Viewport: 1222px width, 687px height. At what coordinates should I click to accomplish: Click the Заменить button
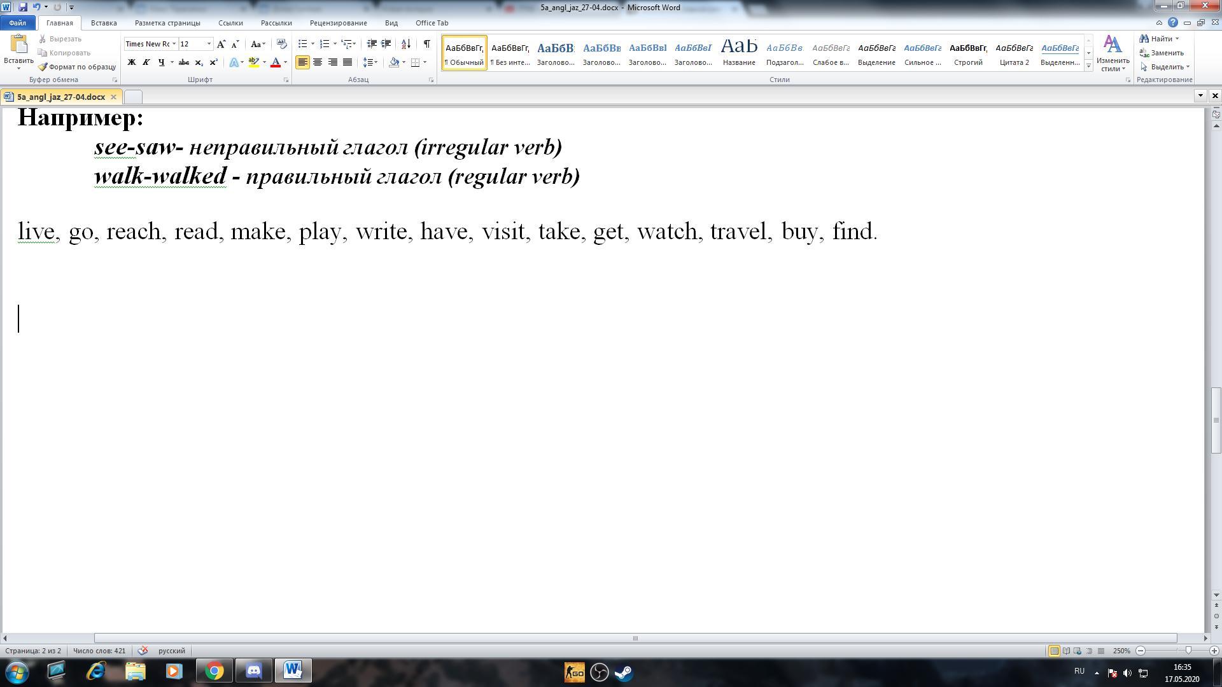1162,53
